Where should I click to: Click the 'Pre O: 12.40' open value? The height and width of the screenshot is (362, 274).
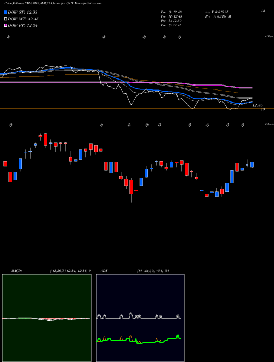click(x=172, y=12)
